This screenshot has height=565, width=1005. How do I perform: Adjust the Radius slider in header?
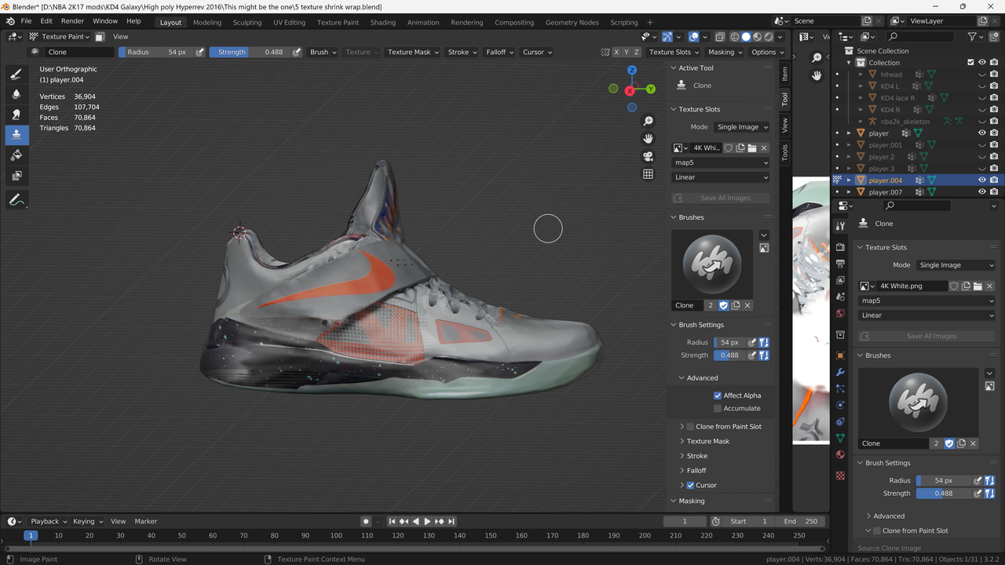(155, 52)
